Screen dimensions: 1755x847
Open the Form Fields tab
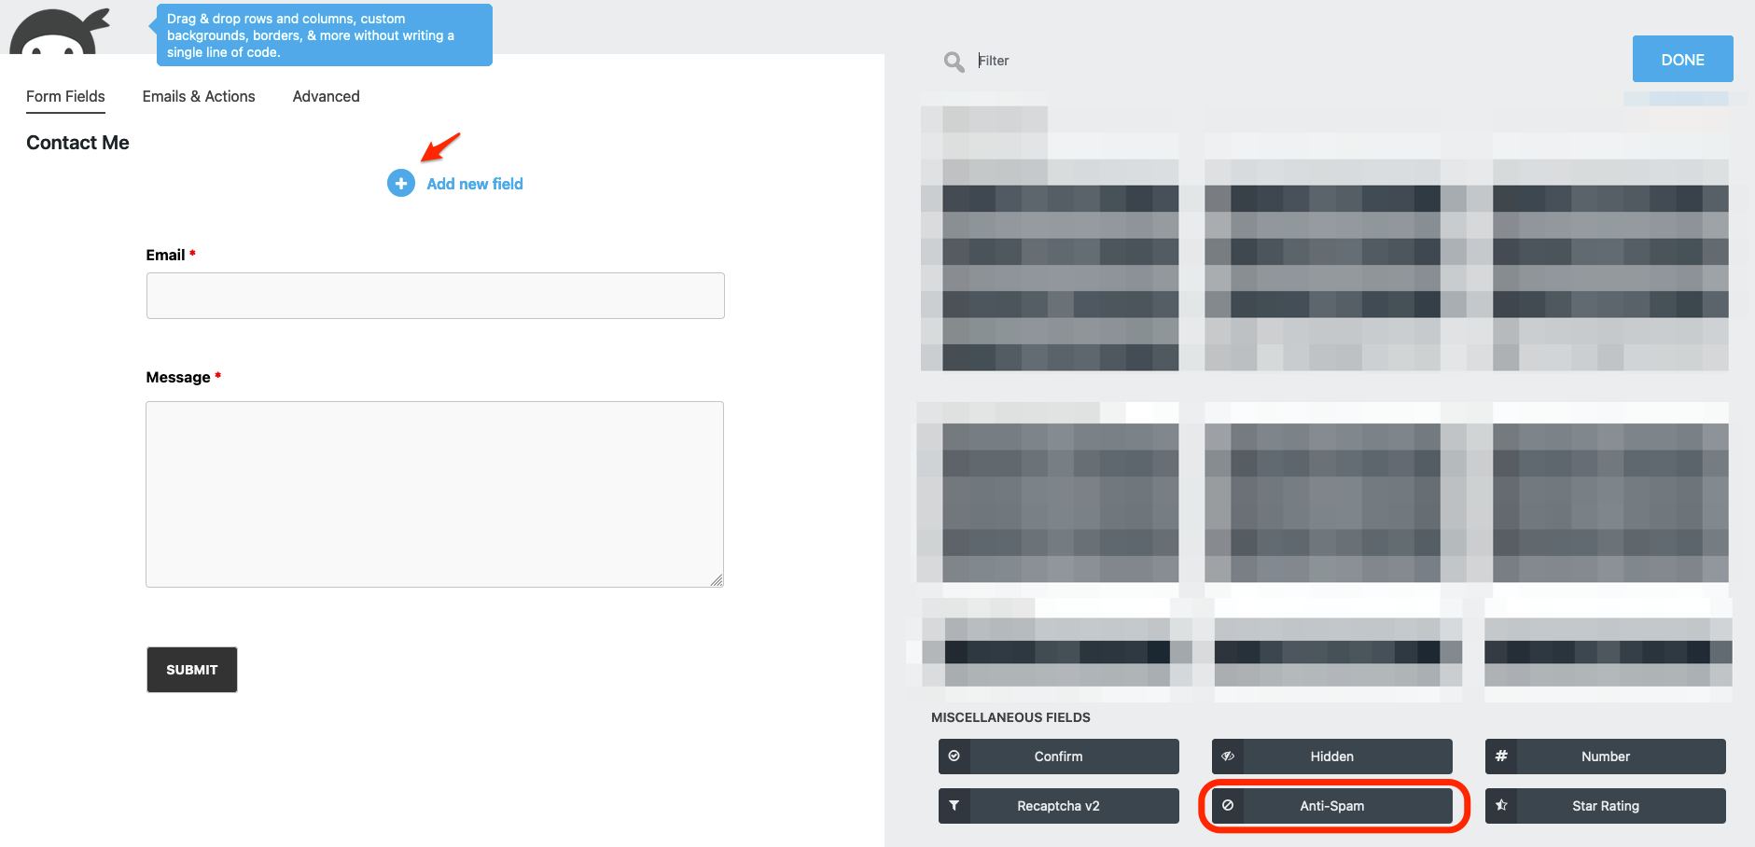tap(65, 96)
